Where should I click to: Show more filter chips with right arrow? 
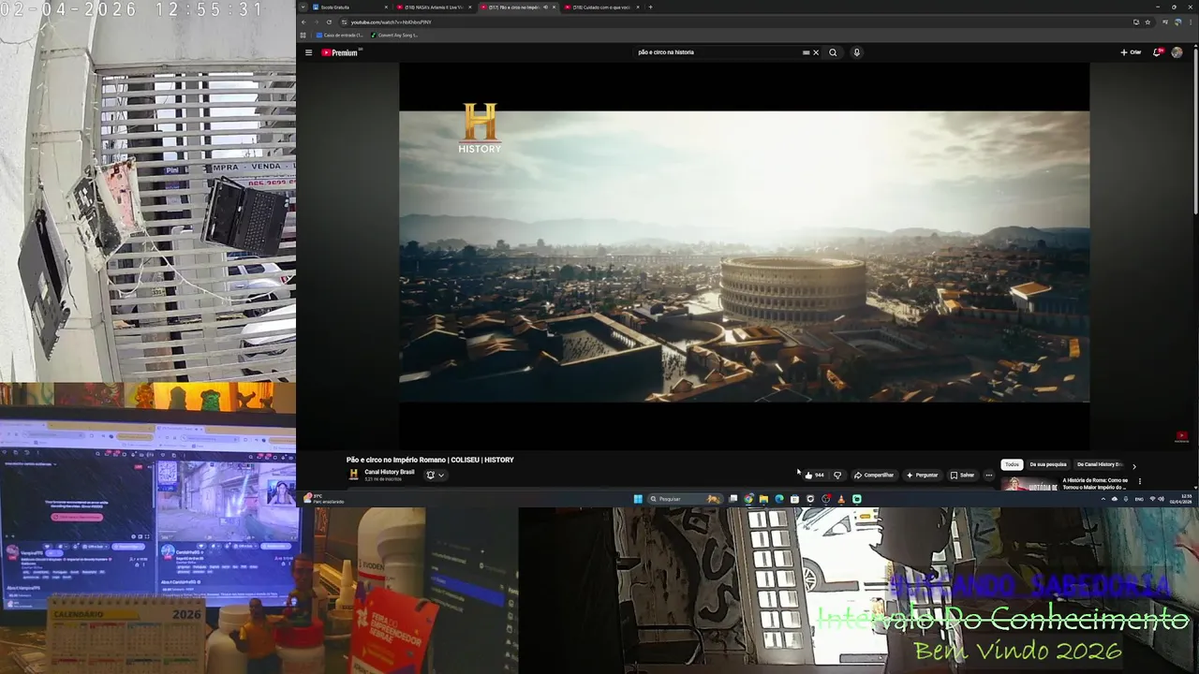[1133, 465]
